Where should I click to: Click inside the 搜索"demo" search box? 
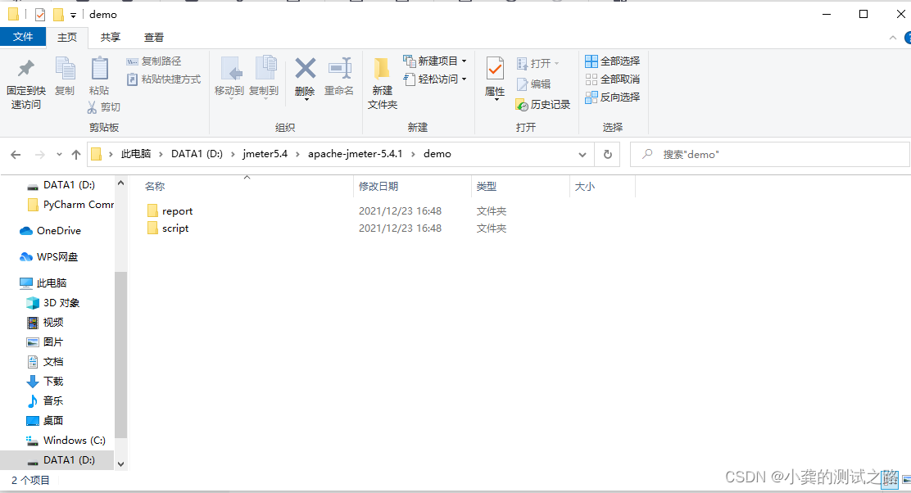tap(770, 154)
